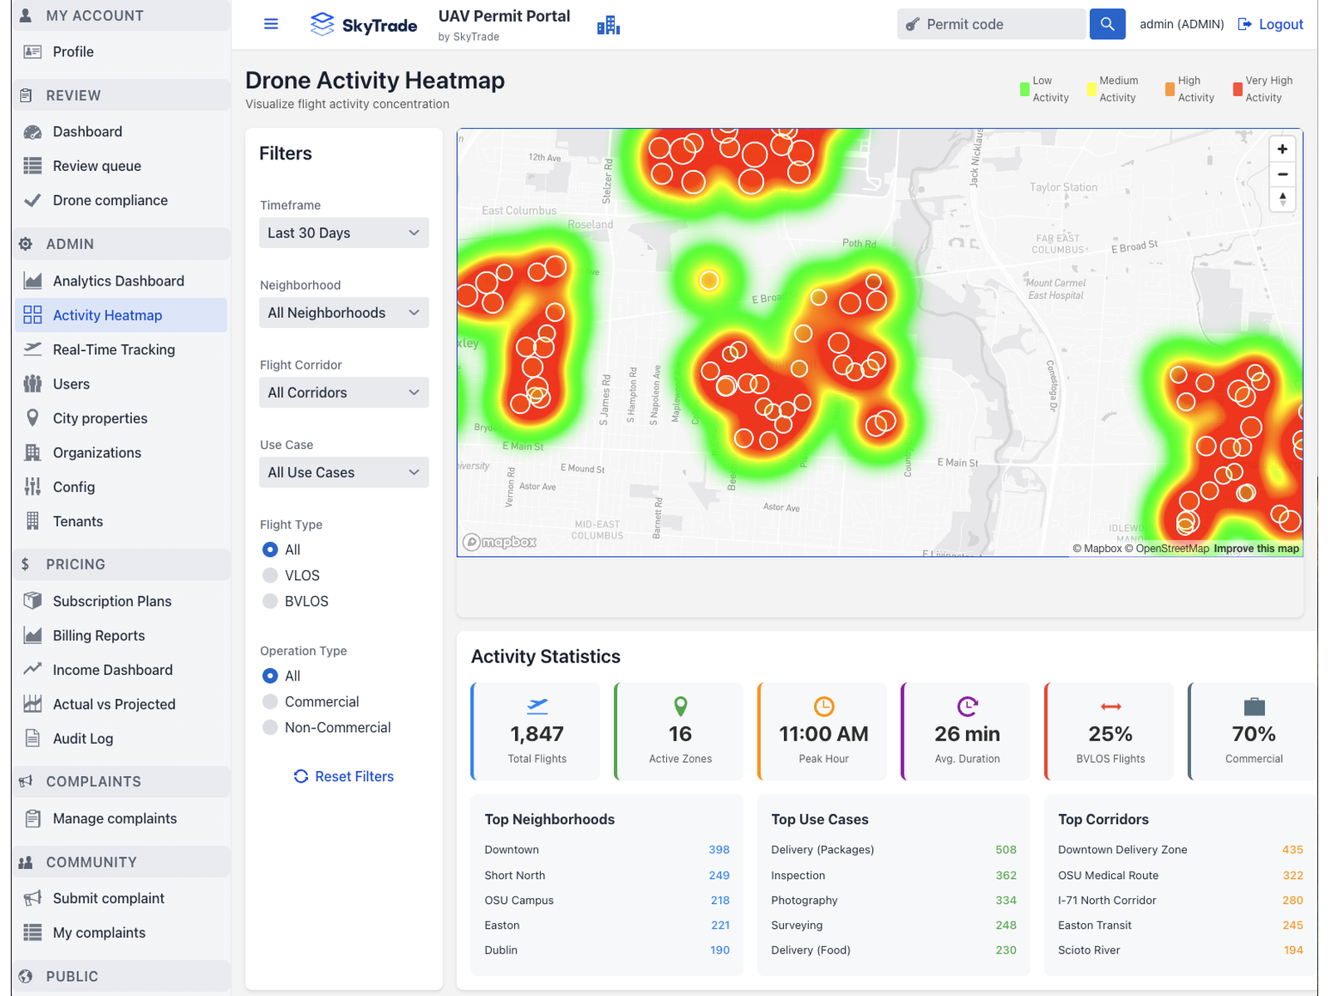Screen dimensions: 1329x996
Task: Open the Timeframe dropdown
Action: point(344,233)
